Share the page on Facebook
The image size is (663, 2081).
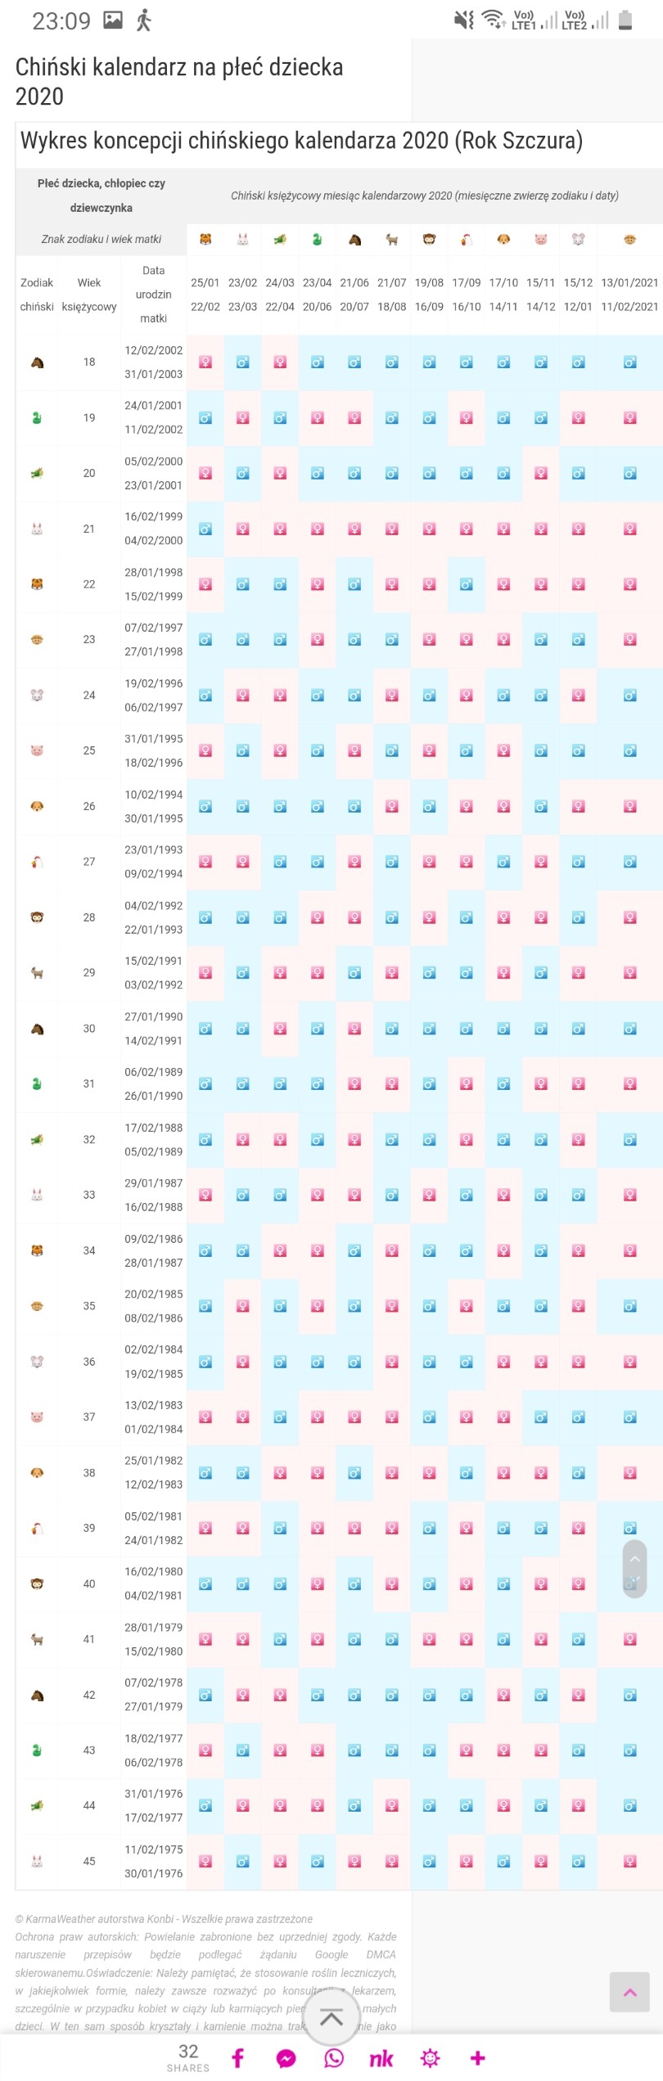coord(237,2056)
